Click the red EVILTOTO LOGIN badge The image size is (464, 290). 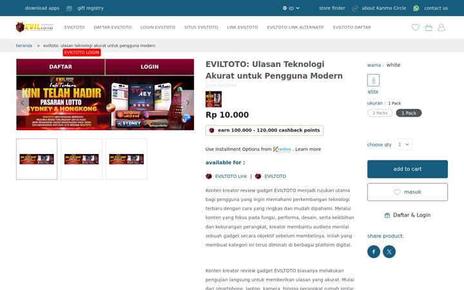pos(82,52)
